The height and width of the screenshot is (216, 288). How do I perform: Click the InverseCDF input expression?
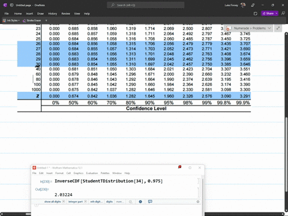click(x=109, y=181)
